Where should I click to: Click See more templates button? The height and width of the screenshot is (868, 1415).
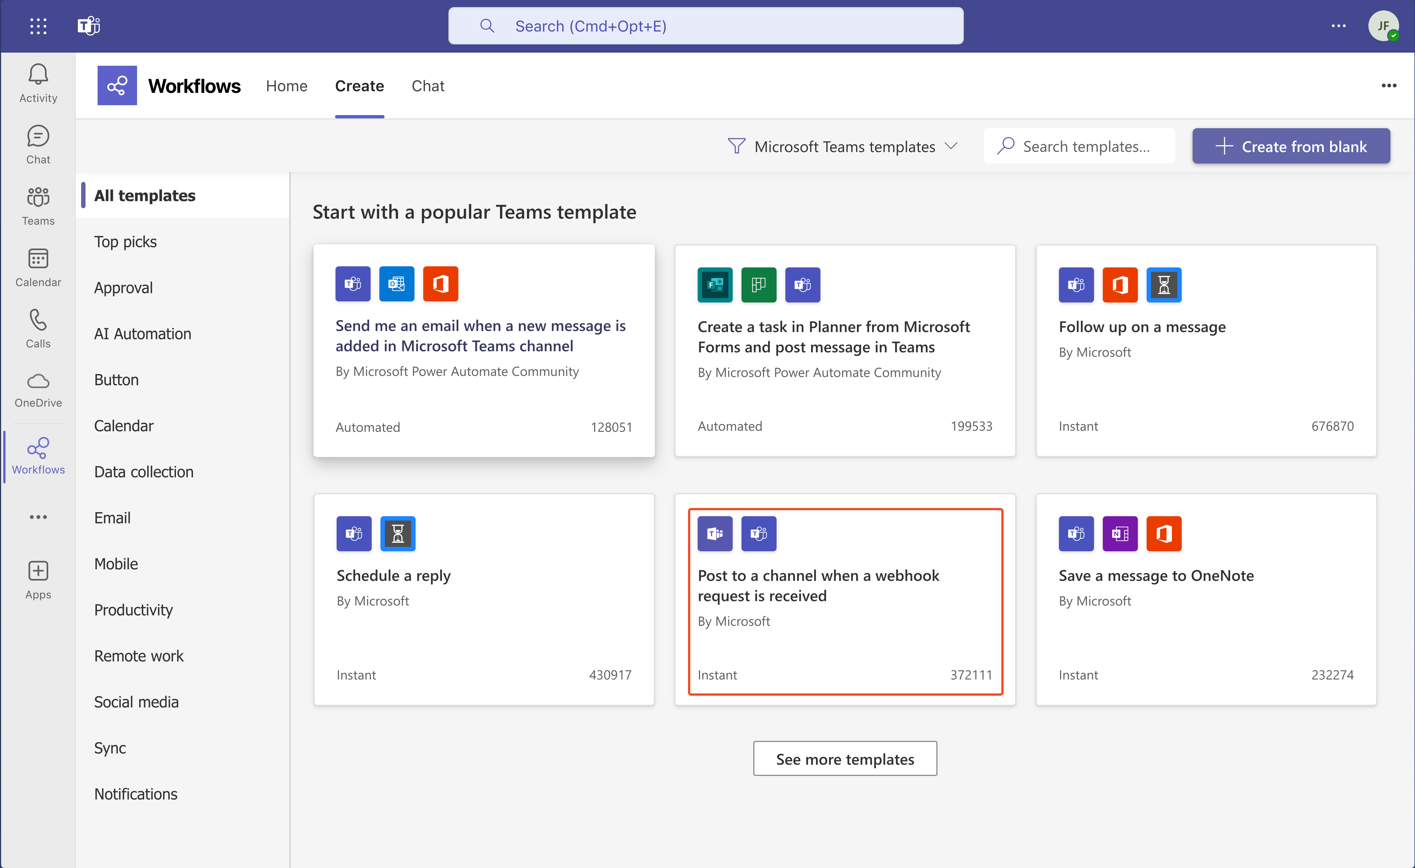click(845, 758)
